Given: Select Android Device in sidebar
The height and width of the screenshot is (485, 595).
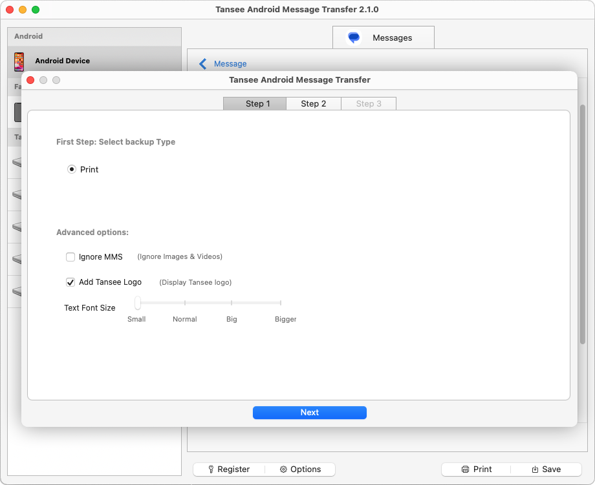Looking at the screenshot, I should 94,61.
